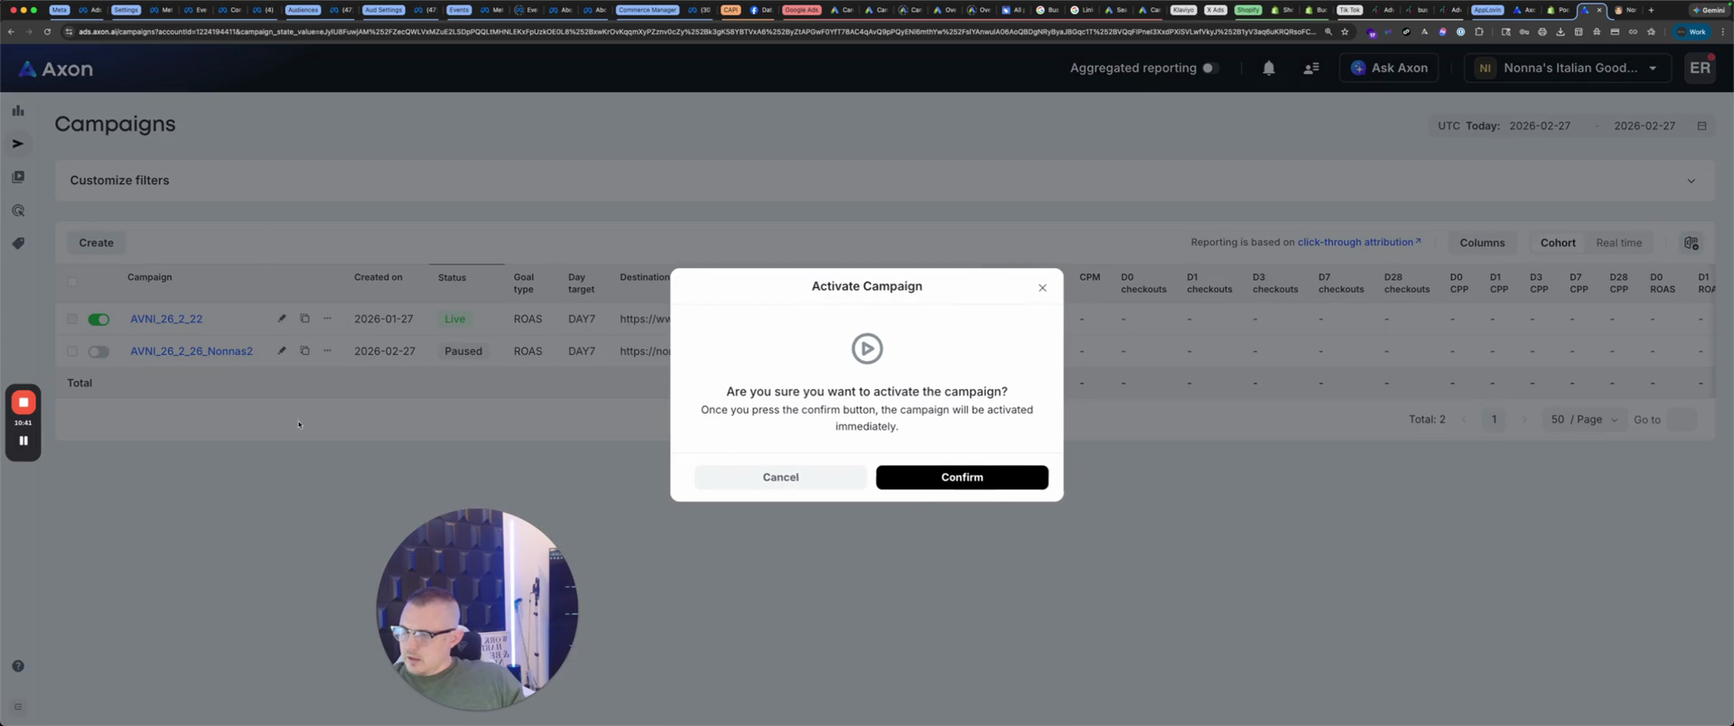Screen dimensions: 1734x726
Task: Open more options for AVNI_26_2_22
Action: point(327,319)
